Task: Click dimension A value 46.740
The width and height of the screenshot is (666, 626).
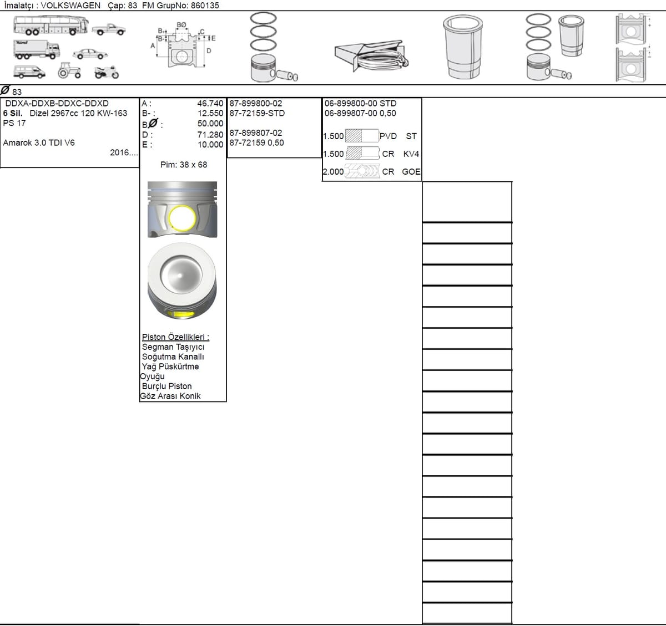Action: pyautogui.click(x=210, y=103)
